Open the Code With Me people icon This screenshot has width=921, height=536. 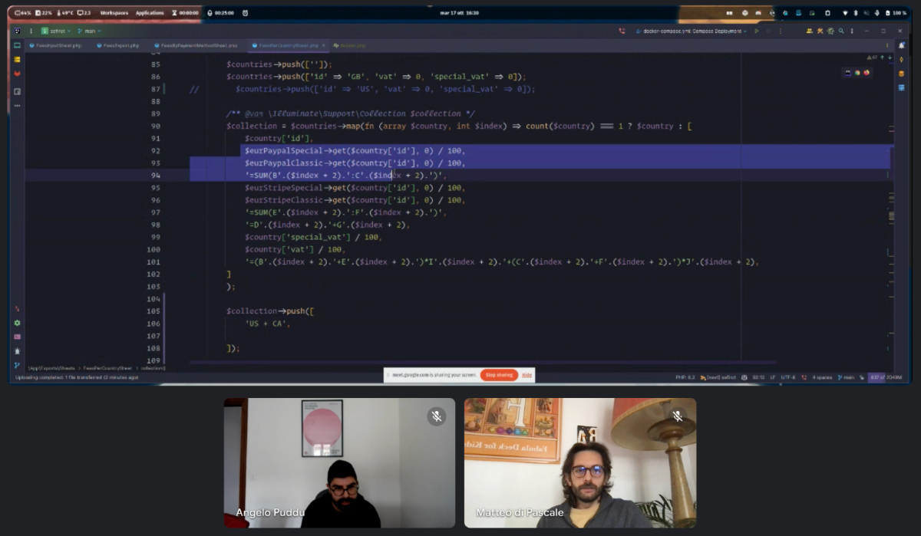point(809,31)
